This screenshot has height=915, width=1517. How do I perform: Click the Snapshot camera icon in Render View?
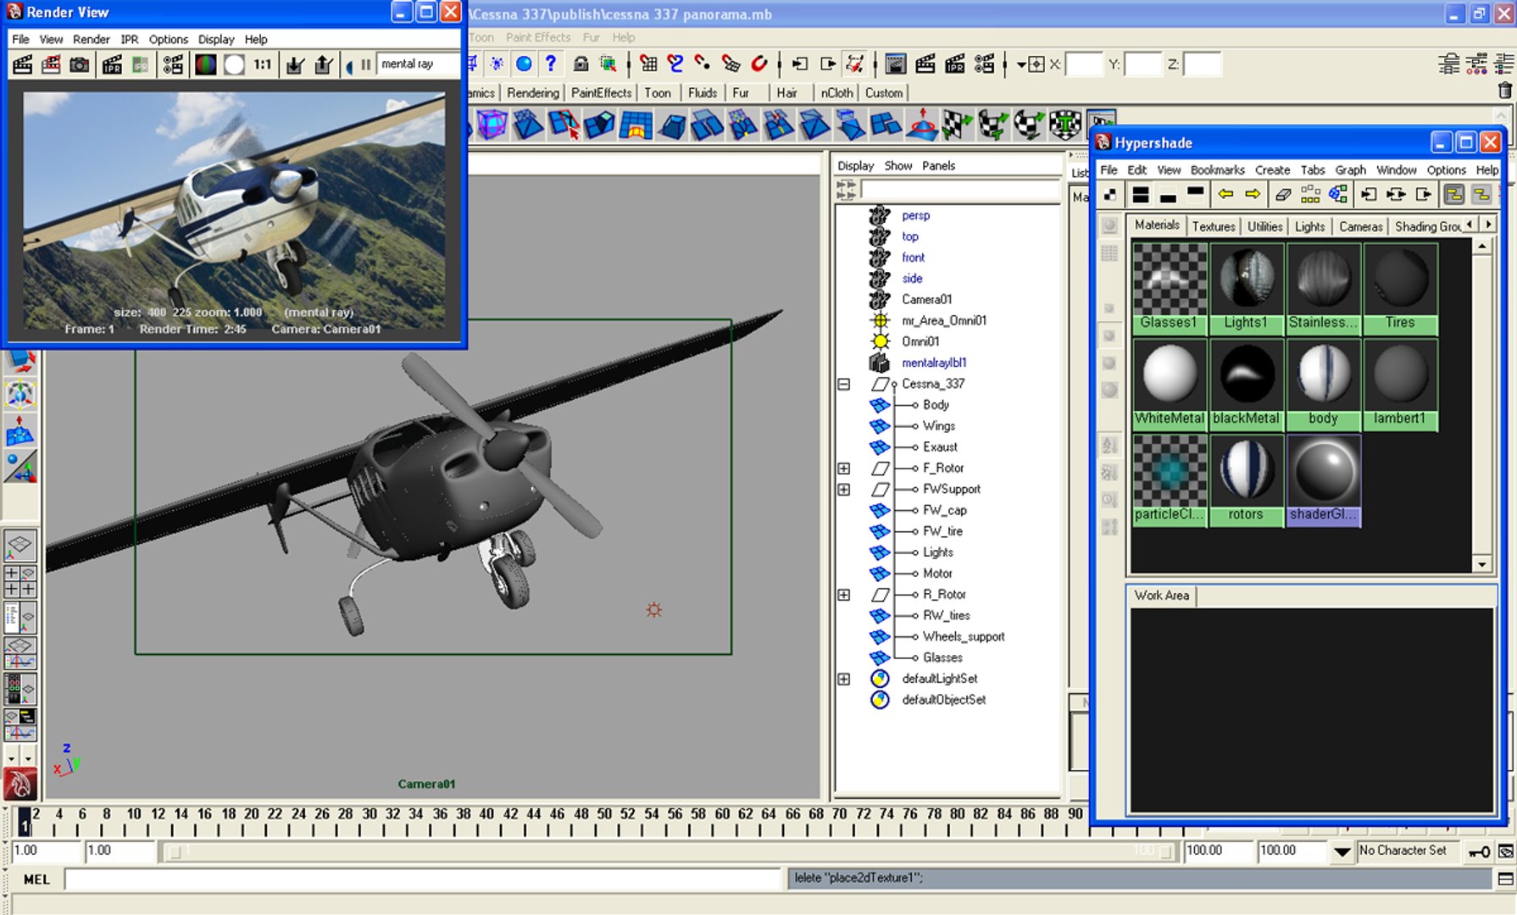[80, 64]
